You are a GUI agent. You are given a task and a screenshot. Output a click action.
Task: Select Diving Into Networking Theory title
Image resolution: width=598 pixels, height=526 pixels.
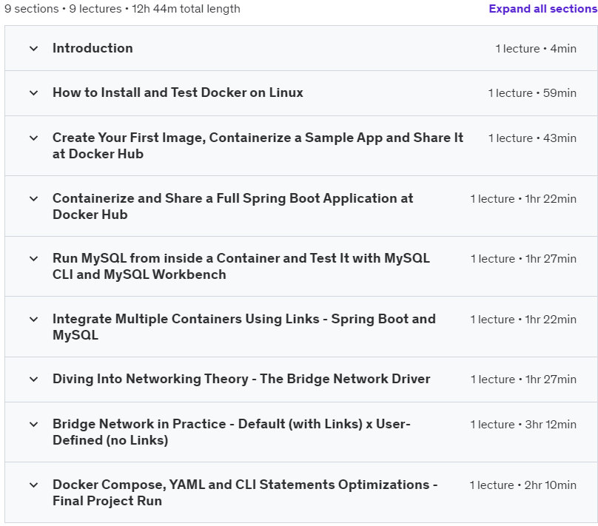point(241,379)
